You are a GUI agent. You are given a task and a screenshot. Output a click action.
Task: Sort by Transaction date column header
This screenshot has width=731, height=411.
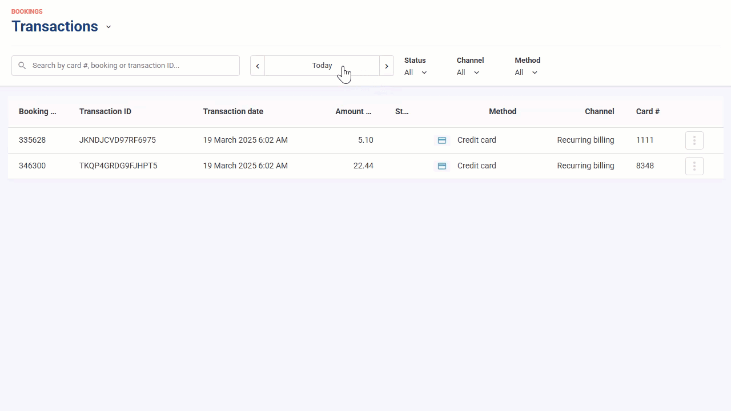pos(233,111)
